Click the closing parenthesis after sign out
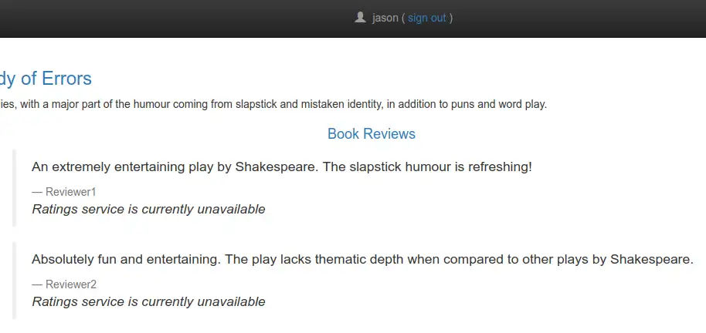706x333 pixels. click(450, 18)
